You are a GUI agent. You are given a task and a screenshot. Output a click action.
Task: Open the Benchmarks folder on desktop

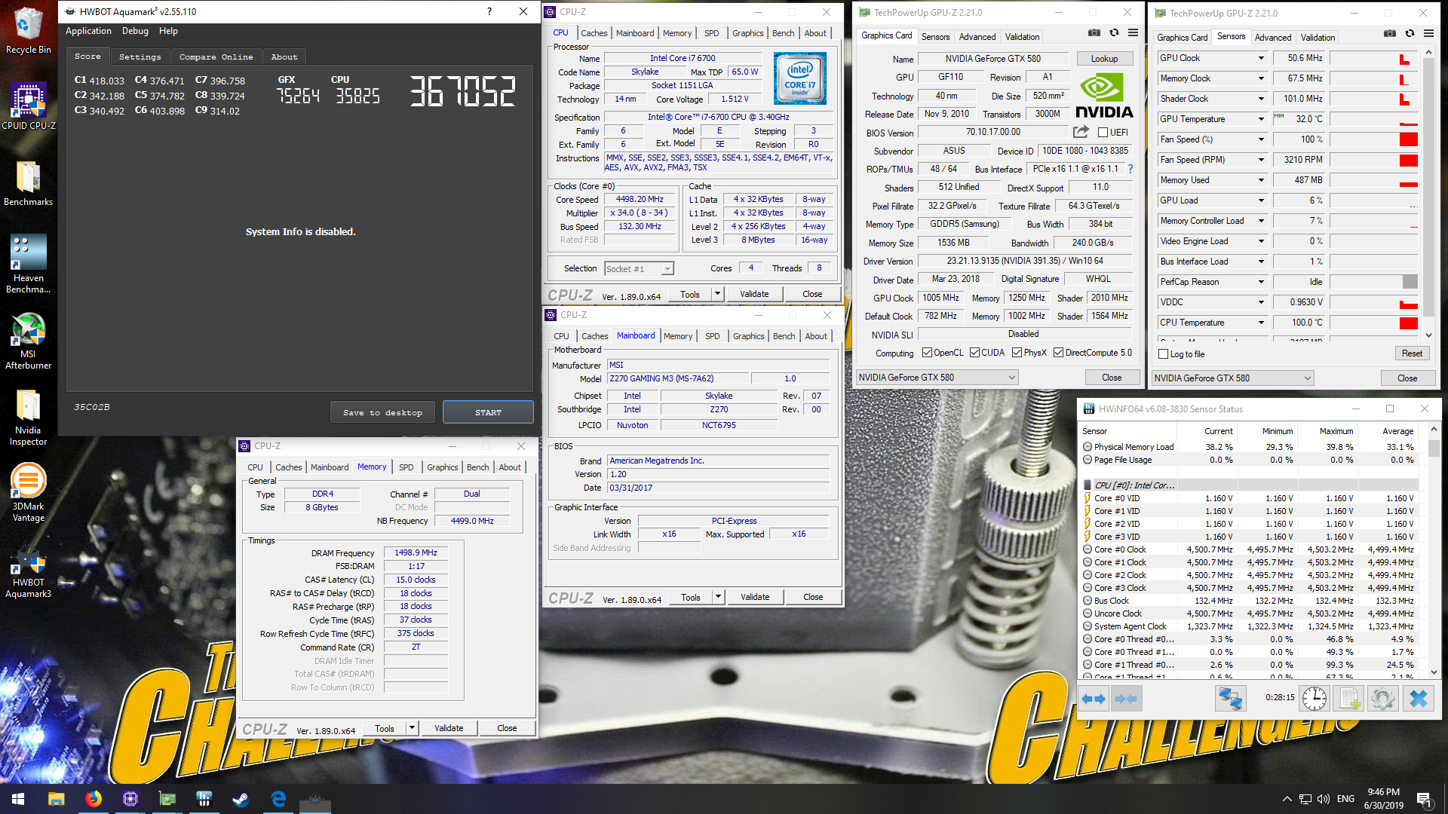[28, 183]
